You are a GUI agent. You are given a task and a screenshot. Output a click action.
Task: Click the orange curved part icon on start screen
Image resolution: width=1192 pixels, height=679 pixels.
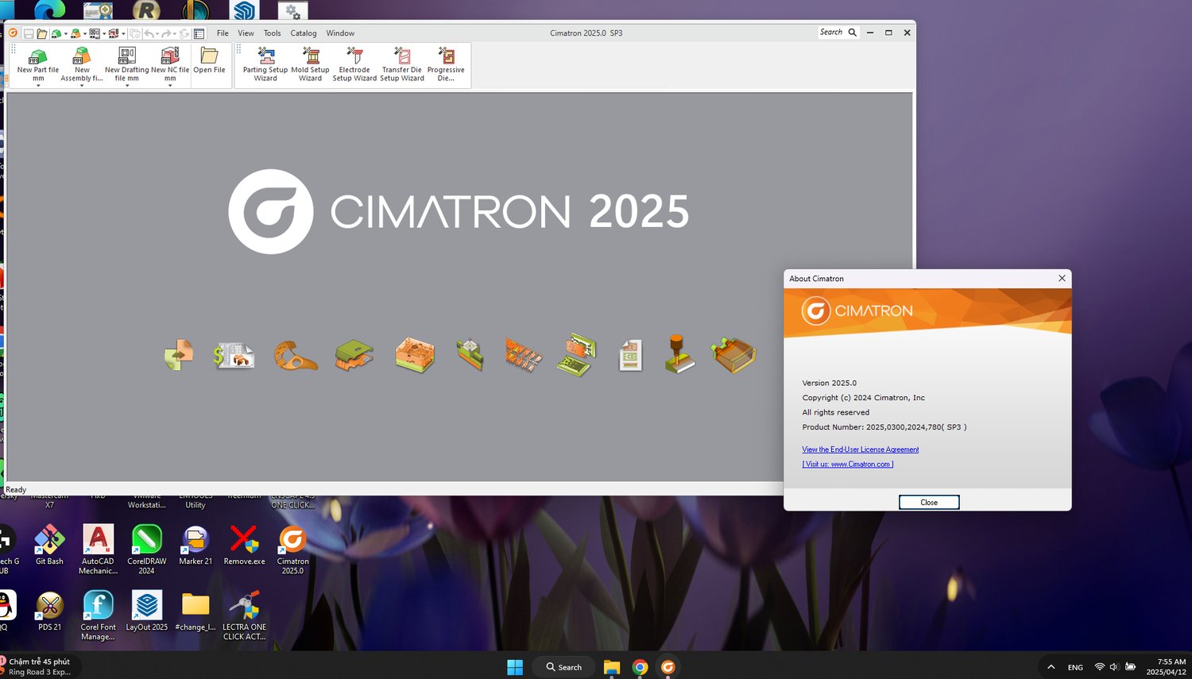tap(295, 355)
